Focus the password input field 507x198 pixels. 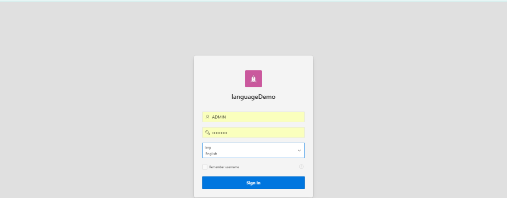(253, 133)
